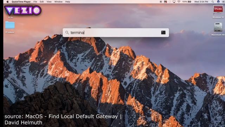
Task: Open the View menu
Action: pos(49,2)
